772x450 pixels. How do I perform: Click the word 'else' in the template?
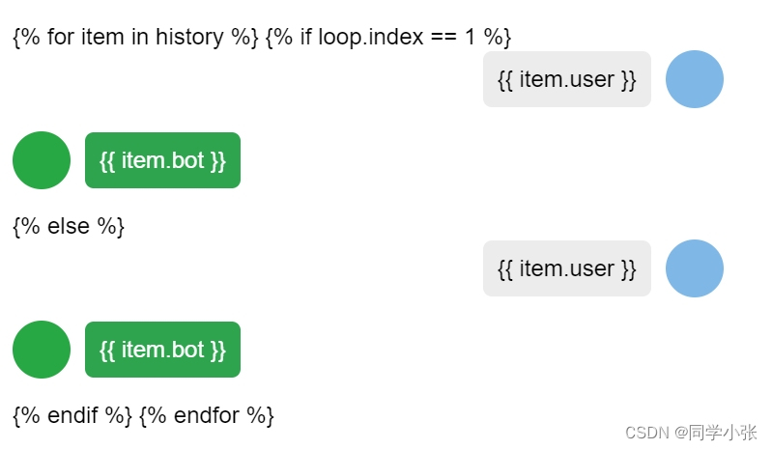(x=69, y=227)
